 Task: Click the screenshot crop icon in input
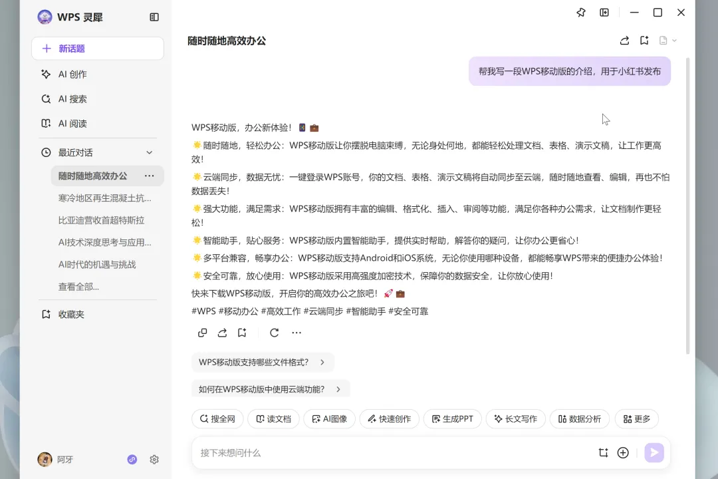point(604,453)
